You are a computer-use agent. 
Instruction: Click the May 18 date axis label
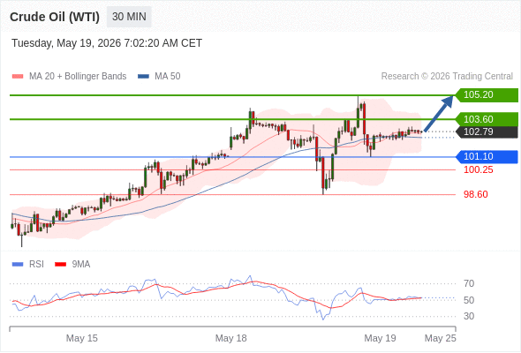(x=231, y=338)
